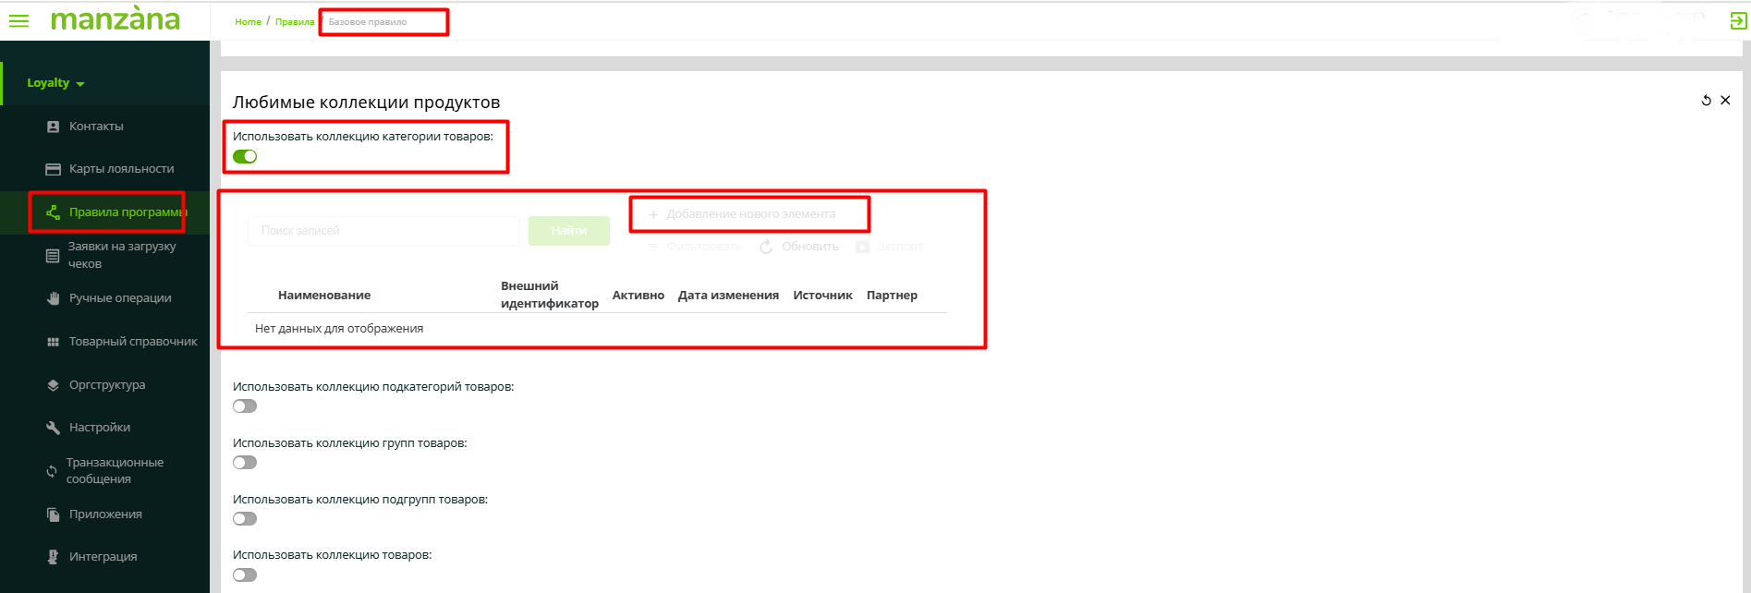This screenshot has height=593, width=1751.
Task: Open Карты лояльности in the sidebar
Action: click(121, 169)
